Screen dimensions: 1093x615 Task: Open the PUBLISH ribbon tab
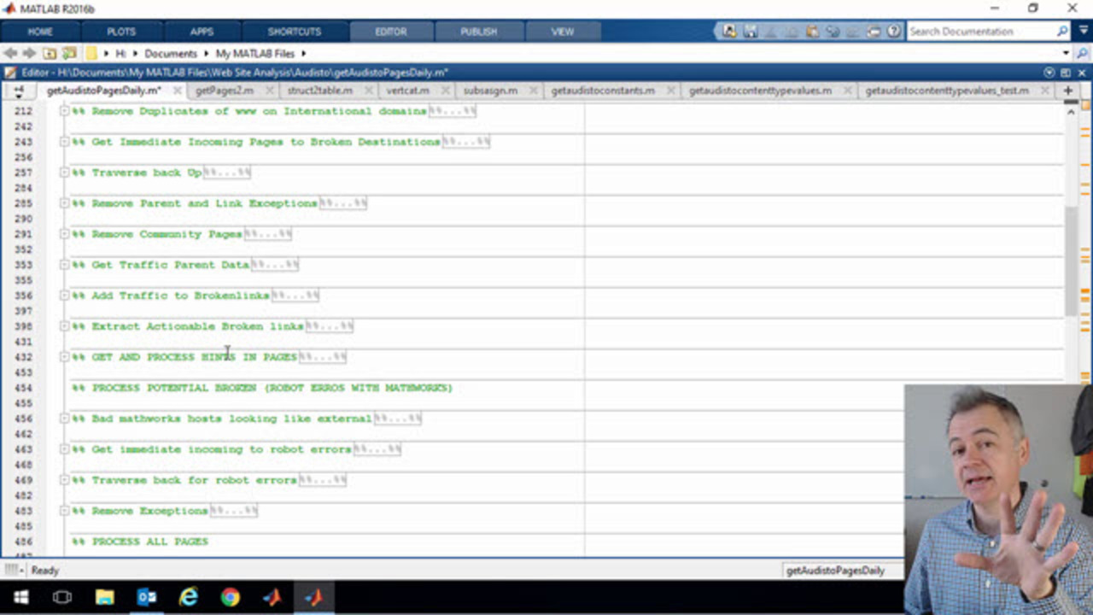tap(478, 32)
